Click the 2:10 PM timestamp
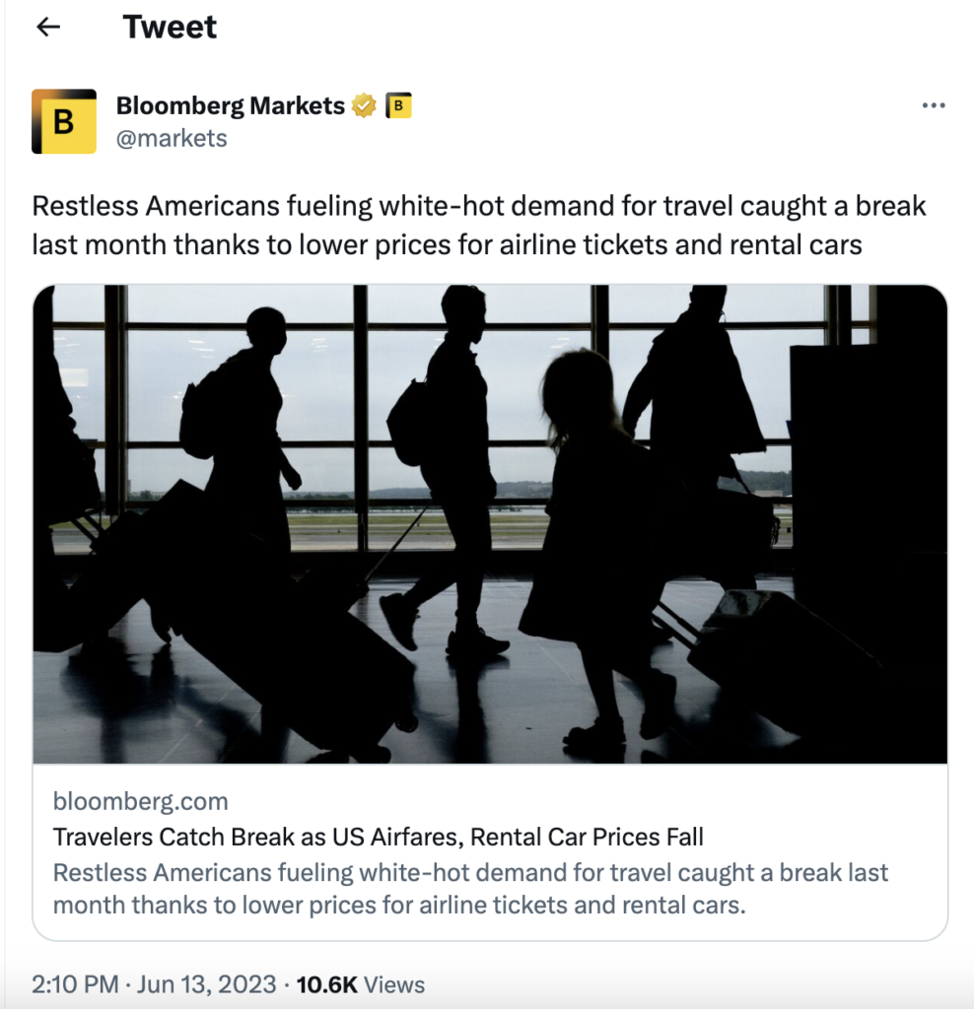Viewport: 974px width, 1009px height. 75,984
